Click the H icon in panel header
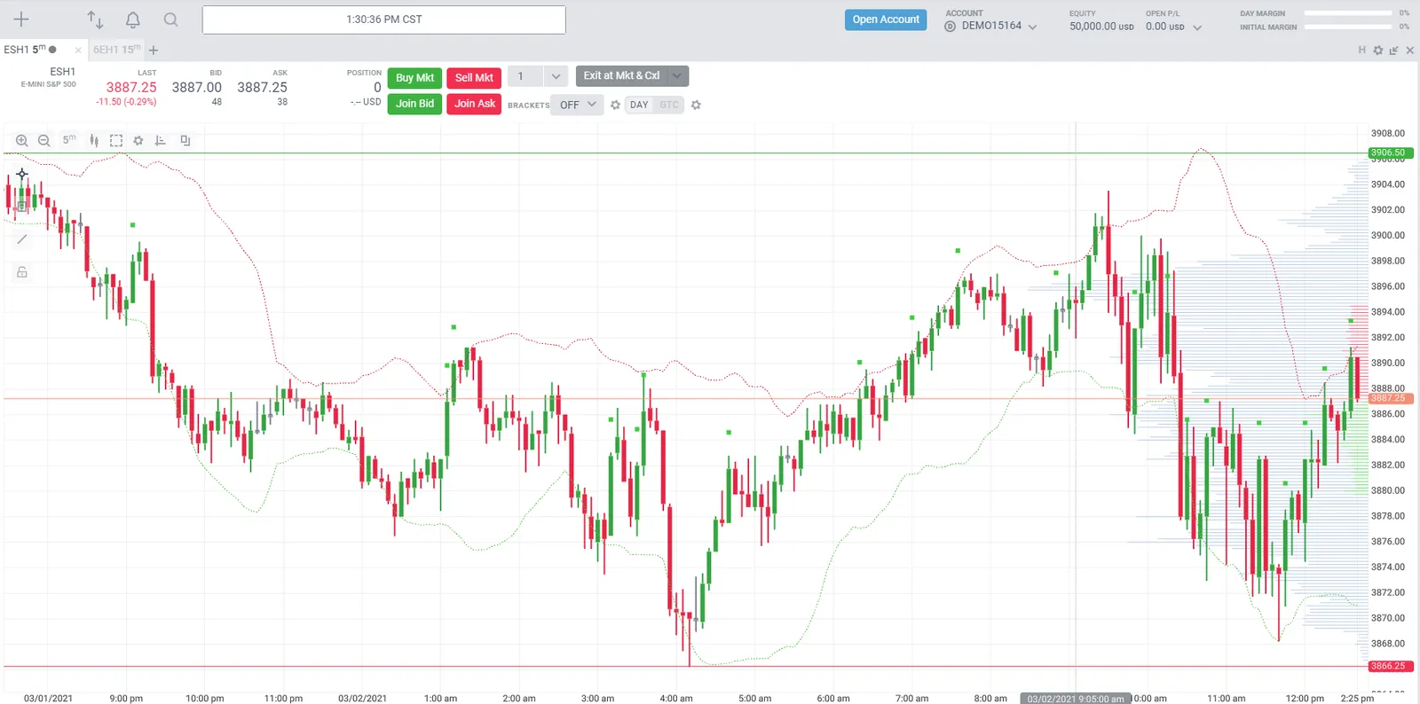The width and height of the screenshot is (1420, 704). click(x=1361, y=51)
